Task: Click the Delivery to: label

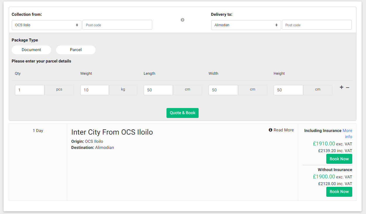Action: (x=222, y=14)
